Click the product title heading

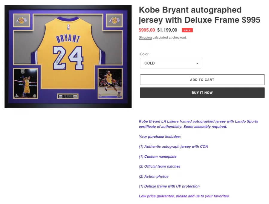(200, 15)
